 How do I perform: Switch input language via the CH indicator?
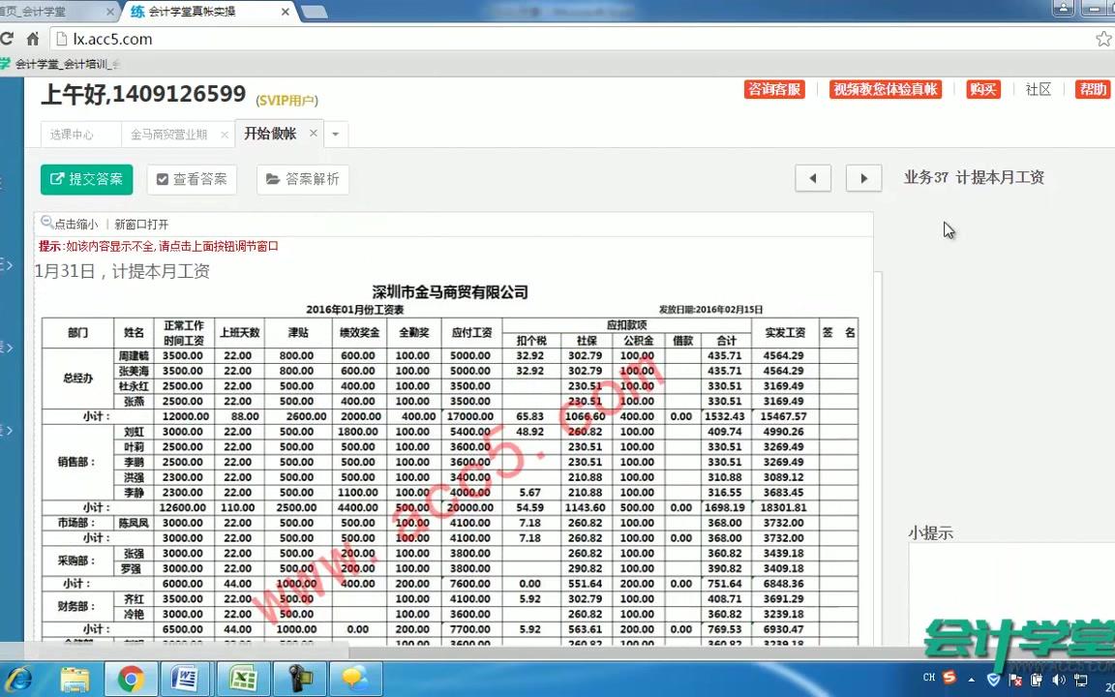tap(929, 679)
